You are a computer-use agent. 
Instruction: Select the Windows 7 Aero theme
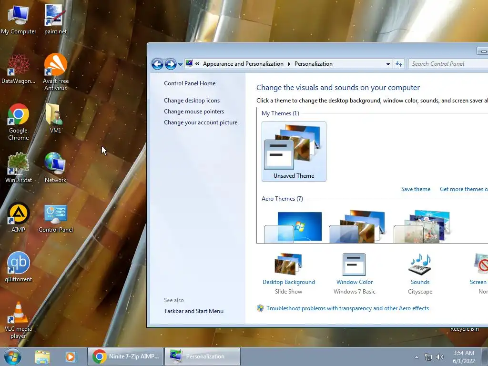click(293, 227)
